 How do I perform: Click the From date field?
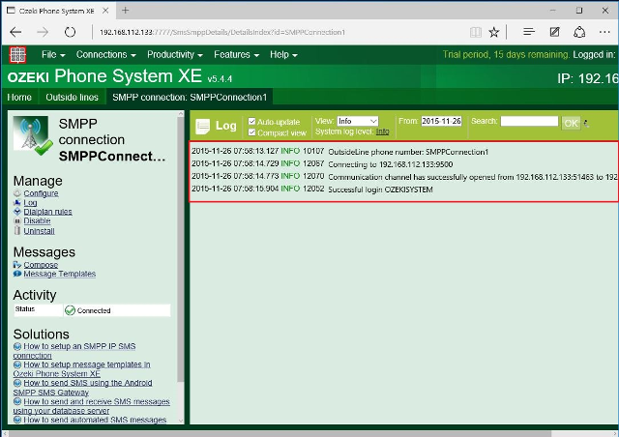click(x=441, y=121)
